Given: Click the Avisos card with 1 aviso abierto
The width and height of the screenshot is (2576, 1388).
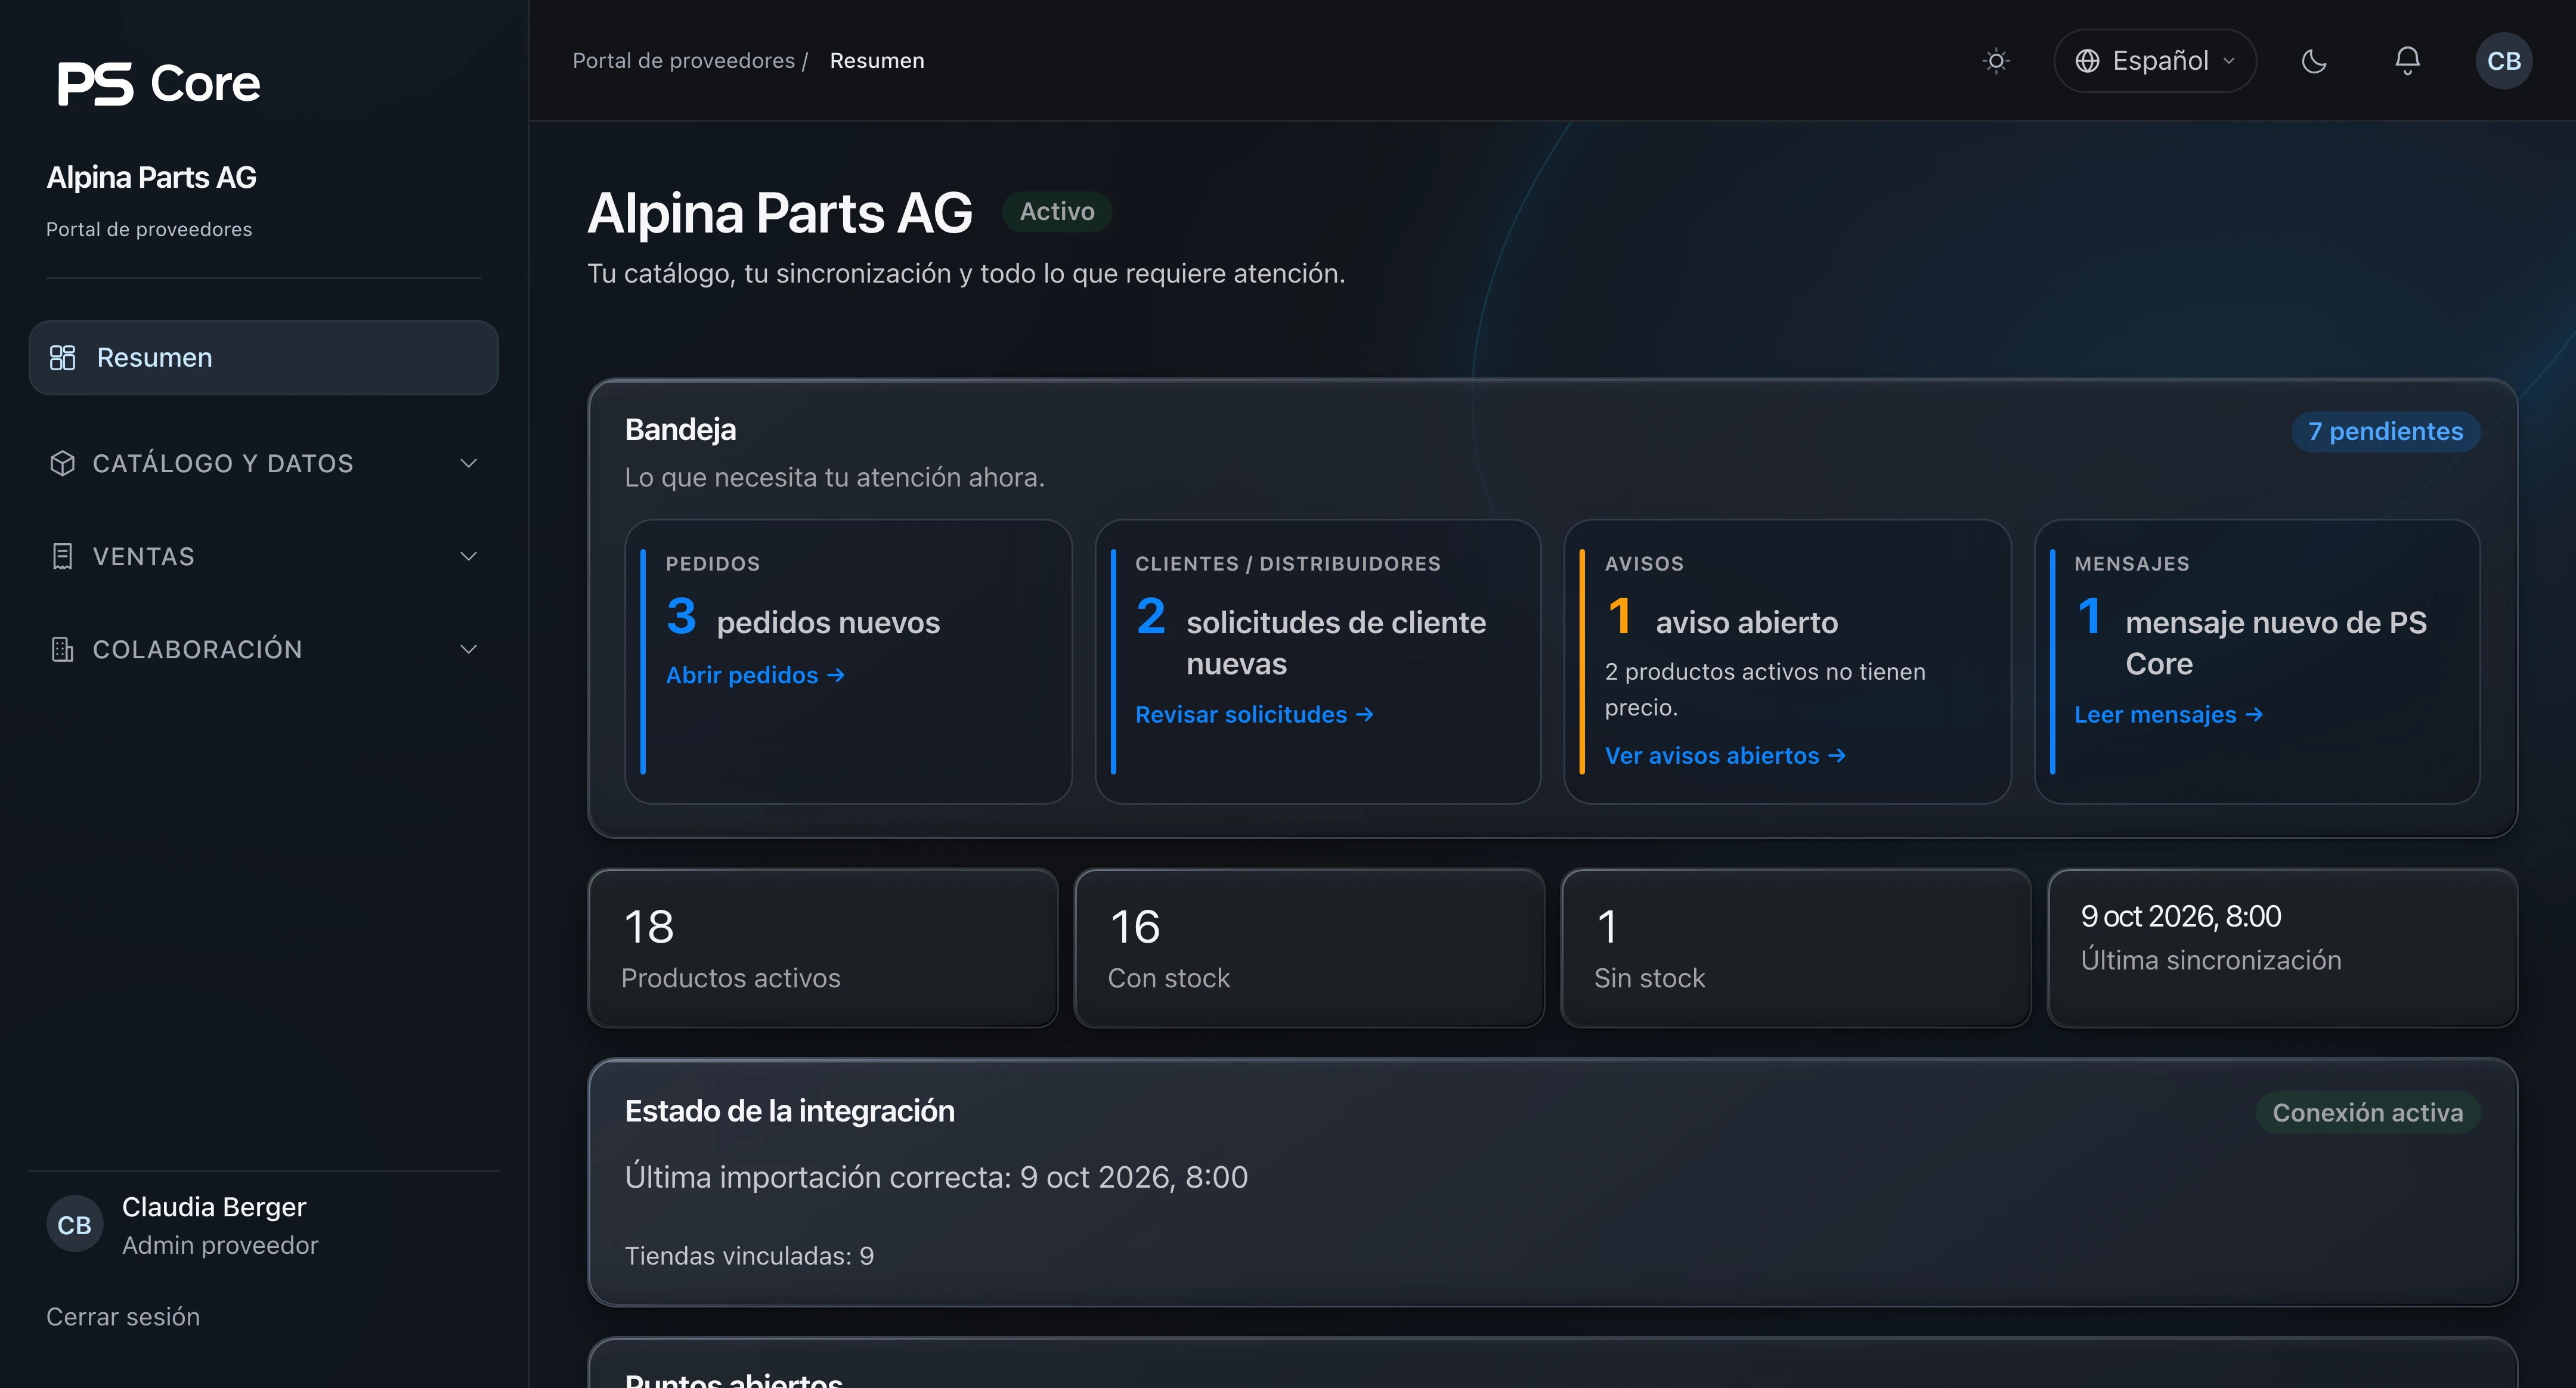Looking at the screenshot, I should click(1787, 661).
